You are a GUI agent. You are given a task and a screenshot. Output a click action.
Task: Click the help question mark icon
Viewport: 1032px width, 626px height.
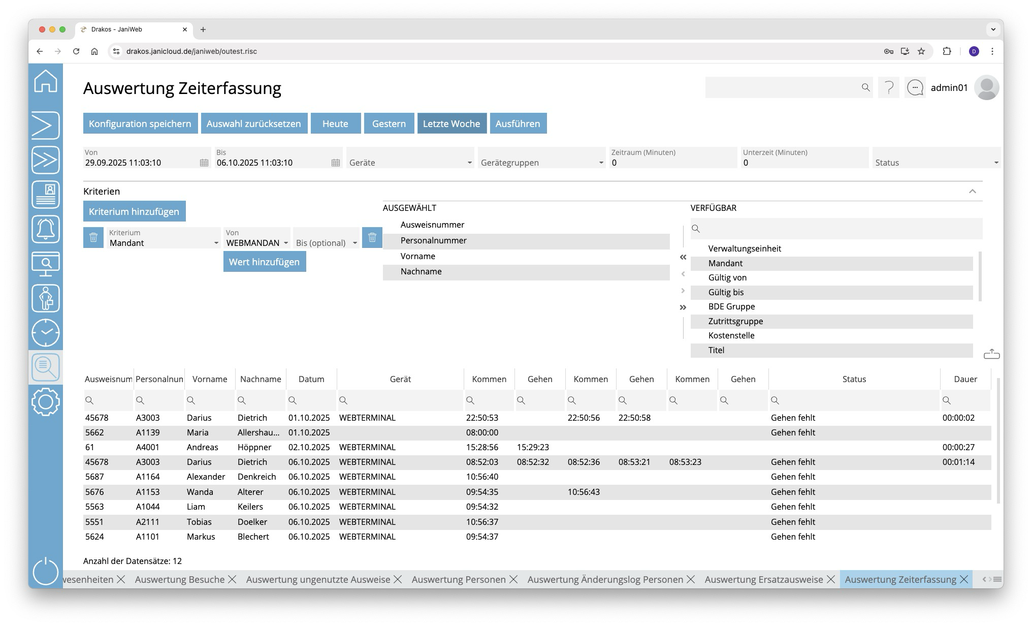tap(889, 88)
